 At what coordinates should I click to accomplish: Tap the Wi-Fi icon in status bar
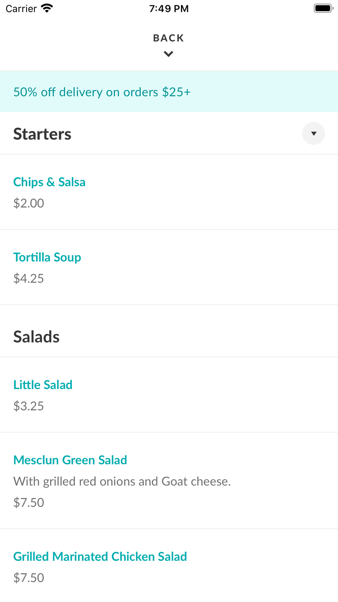47,8
